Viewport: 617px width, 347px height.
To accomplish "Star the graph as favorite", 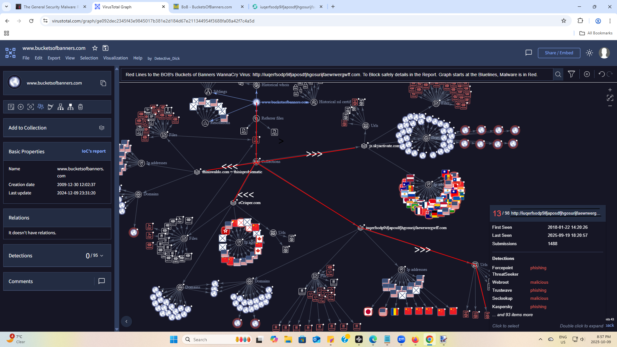I will tap(95, 48).
